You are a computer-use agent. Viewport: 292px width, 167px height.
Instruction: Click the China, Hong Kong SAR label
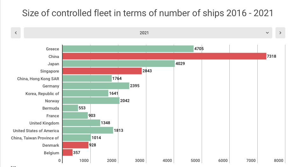tap(38, 79)
